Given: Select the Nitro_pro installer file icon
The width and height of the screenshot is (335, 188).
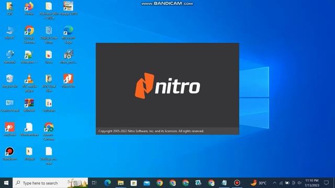Looking at the screenshot, I should 69,57.
